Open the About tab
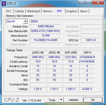Screen dimensions: 106x105 click(84, 11)
